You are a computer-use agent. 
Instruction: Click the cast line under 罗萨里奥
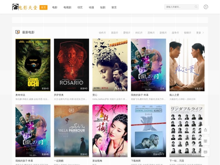71,99
